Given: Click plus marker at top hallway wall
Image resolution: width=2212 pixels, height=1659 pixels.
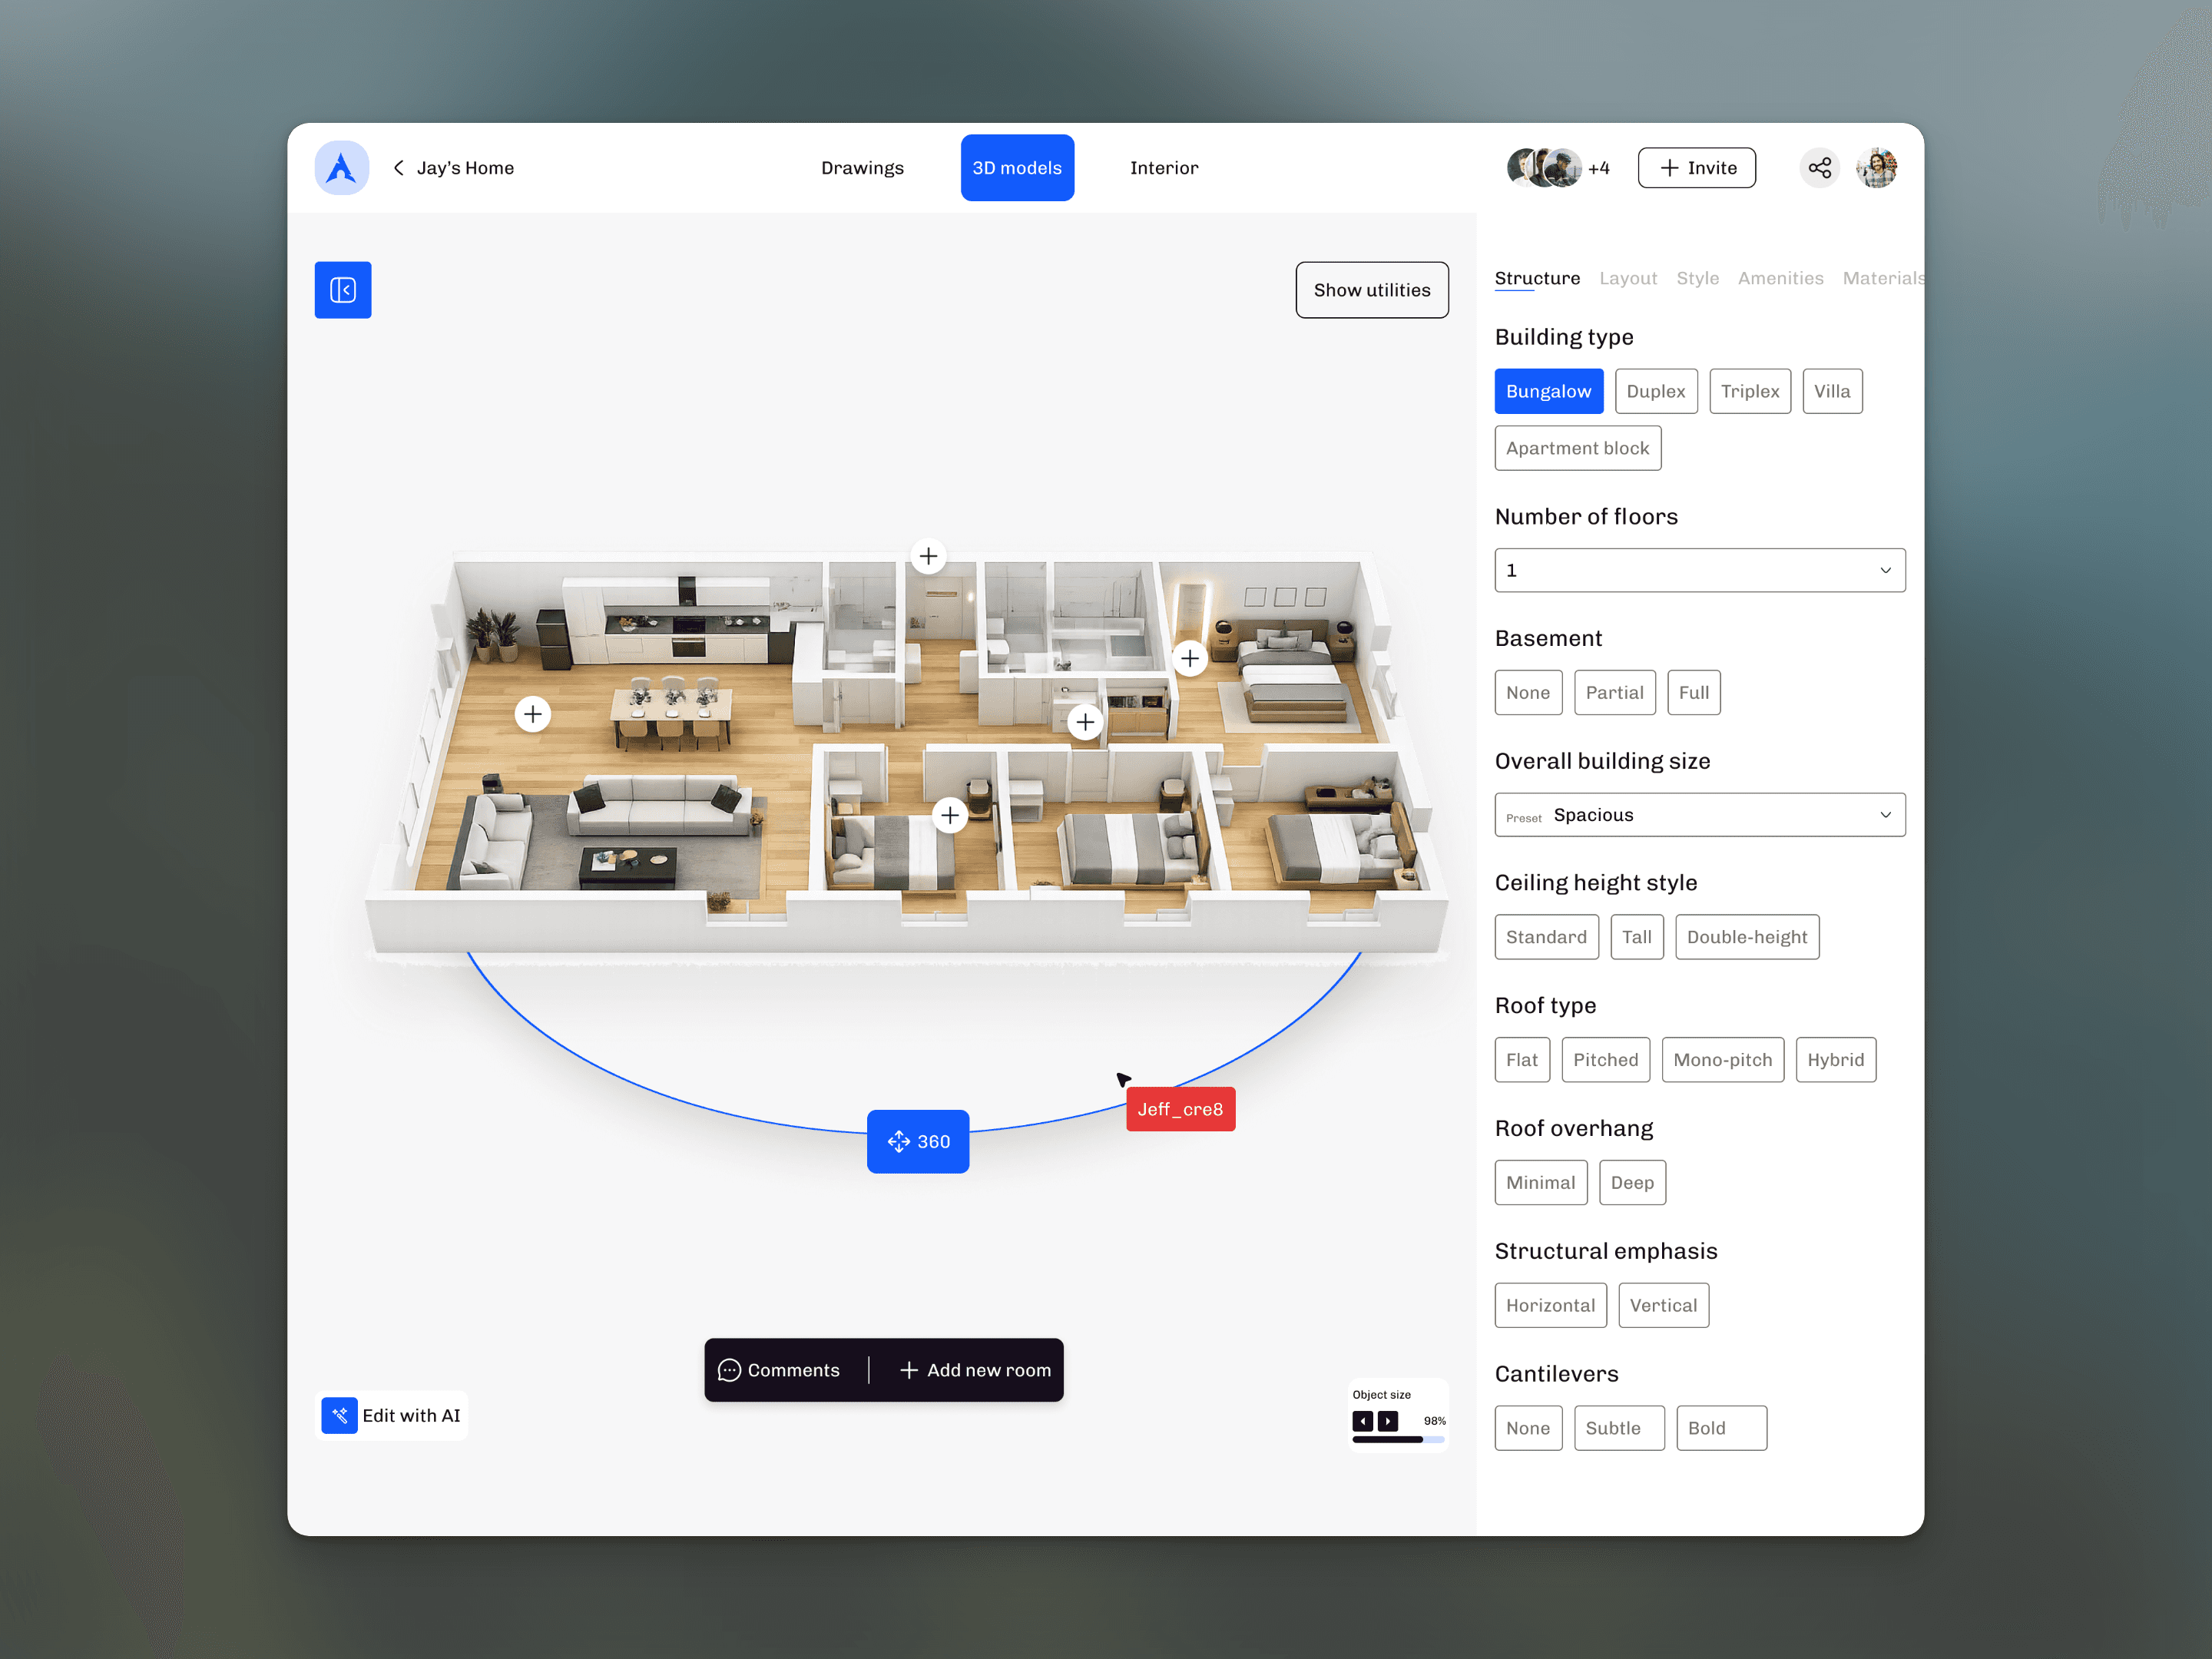Looking at the screenshot, I should [928, 556].
